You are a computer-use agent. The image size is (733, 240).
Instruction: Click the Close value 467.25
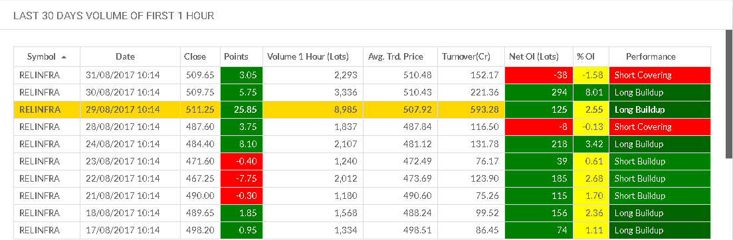coord(200,178)
